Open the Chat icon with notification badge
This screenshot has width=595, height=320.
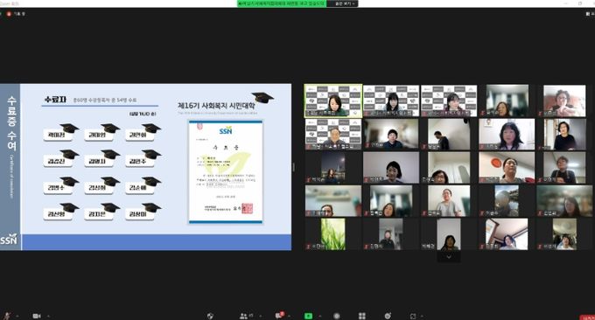[x=279, y=316]
